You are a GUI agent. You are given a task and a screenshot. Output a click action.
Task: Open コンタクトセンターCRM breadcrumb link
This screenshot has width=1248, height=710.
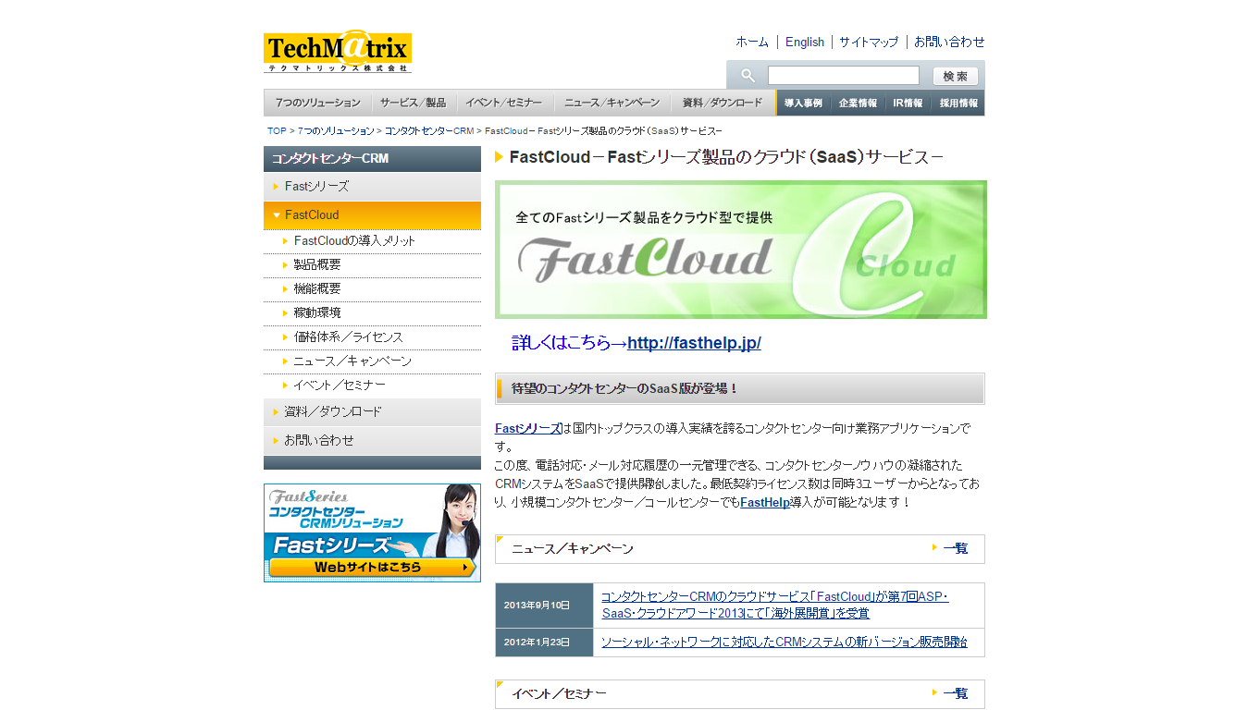click(429, 131)
